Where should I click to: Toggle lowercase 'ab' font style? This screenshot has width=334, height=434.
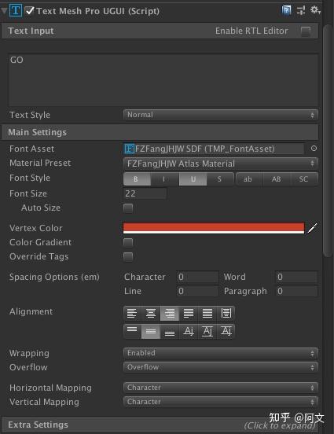[x=248, y=179]
